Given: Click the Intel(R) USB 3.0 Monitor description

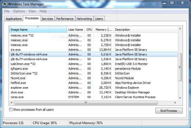Looking at the screenshot, I should point(131,64).
